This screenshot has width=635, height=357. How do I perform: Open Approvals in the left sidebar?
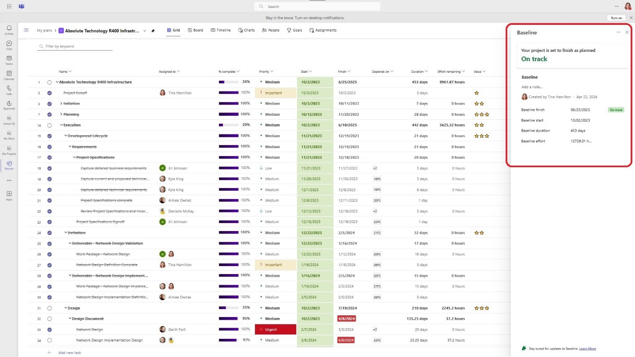coord(9,105)
